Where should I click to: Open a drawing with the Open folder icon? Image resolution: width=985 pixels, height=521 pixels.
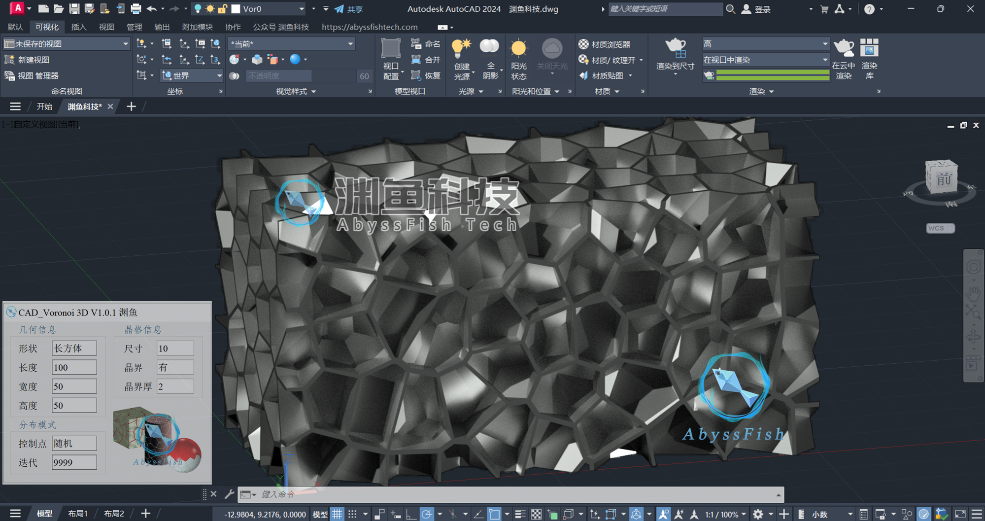[59, 9]
